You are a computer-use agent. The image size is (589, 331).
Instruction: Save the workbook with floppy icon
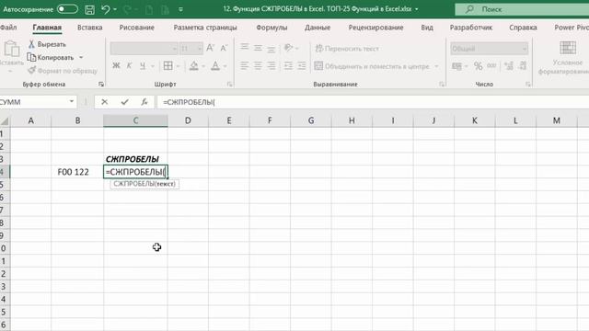tap(89, 9)
